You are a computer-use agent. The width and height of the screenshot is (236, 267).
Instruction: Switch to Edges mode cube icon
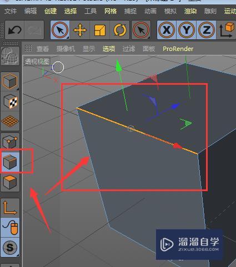[10, 162]
